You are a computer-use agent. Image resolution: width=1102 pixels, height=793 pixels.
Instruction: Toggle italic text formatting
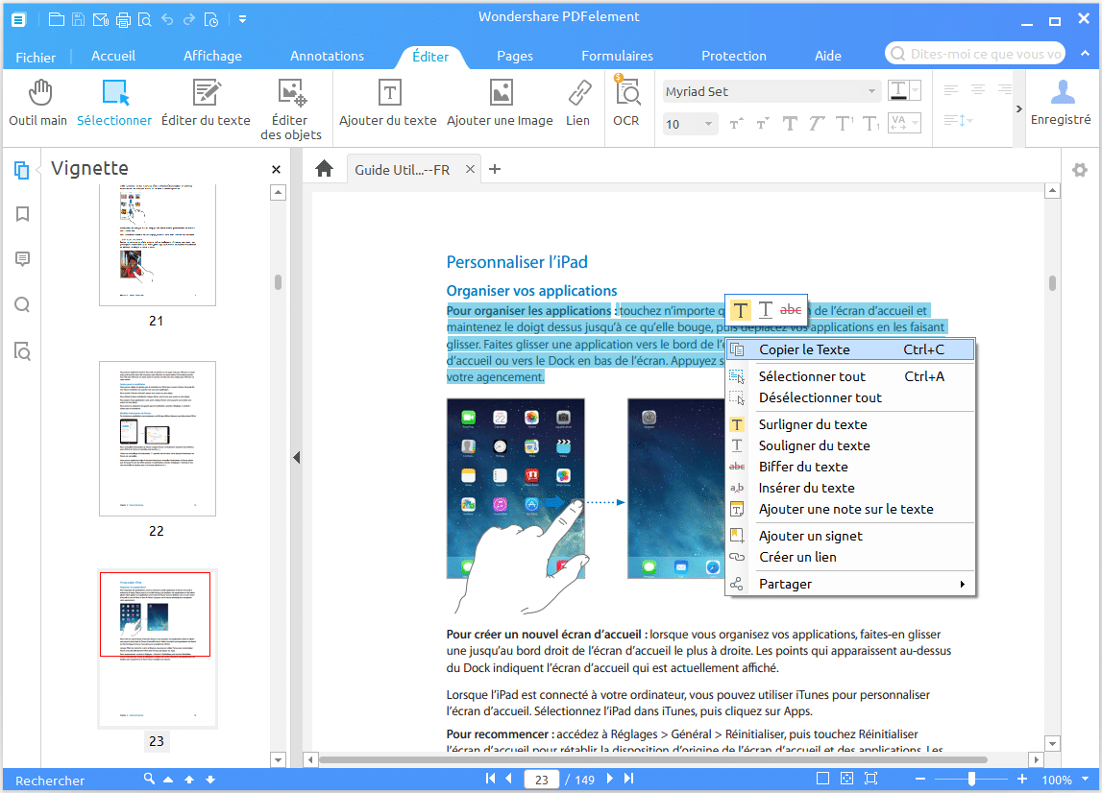(816, 124)
